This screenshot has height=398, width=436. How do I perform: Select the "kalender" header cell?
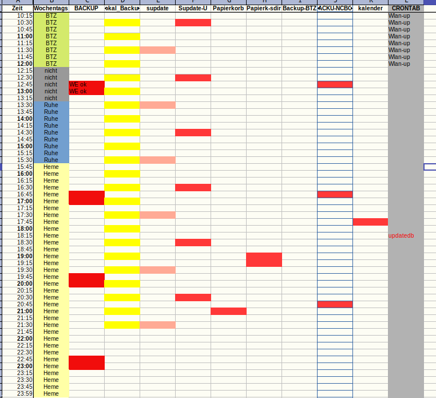pos(370,9)
